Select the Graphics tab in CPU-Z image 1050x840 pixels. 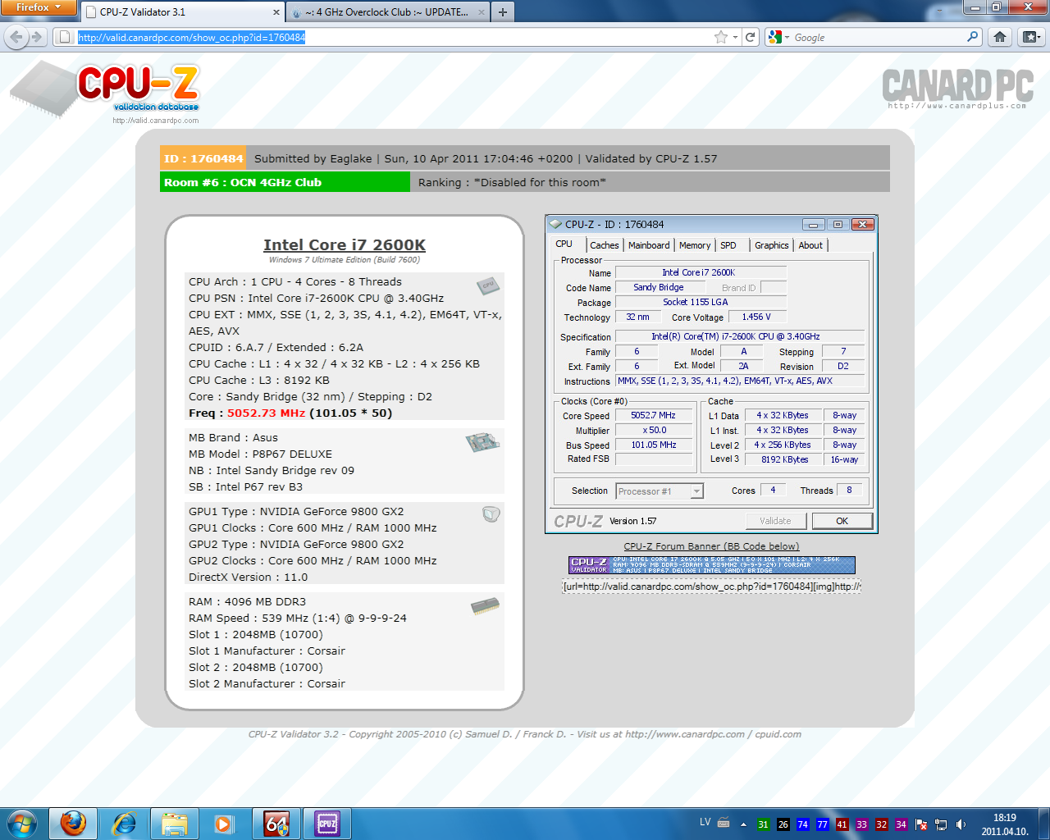coord(772,245)
